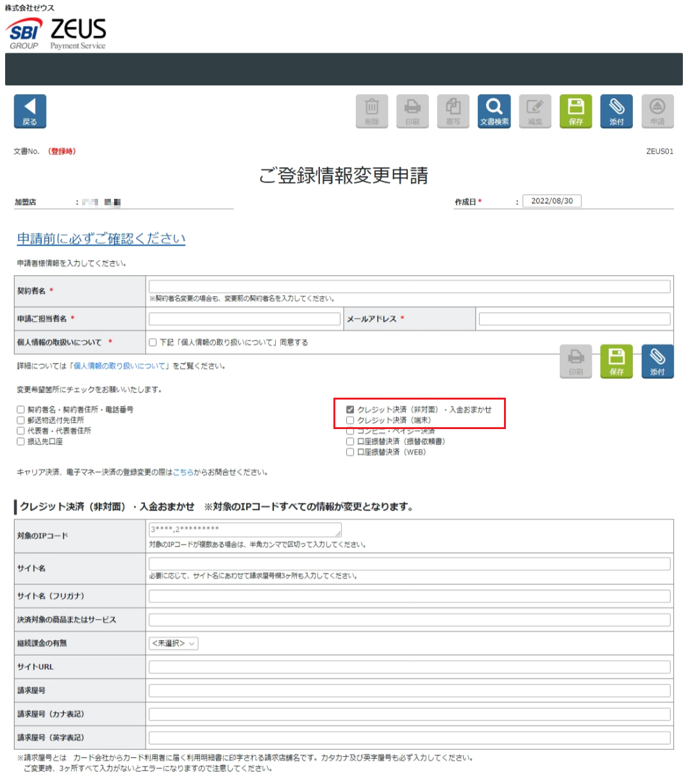Click the 契約者名 input field
This screenshot has height=778, width=688.
pyautogui.click(x=409, y=287)
